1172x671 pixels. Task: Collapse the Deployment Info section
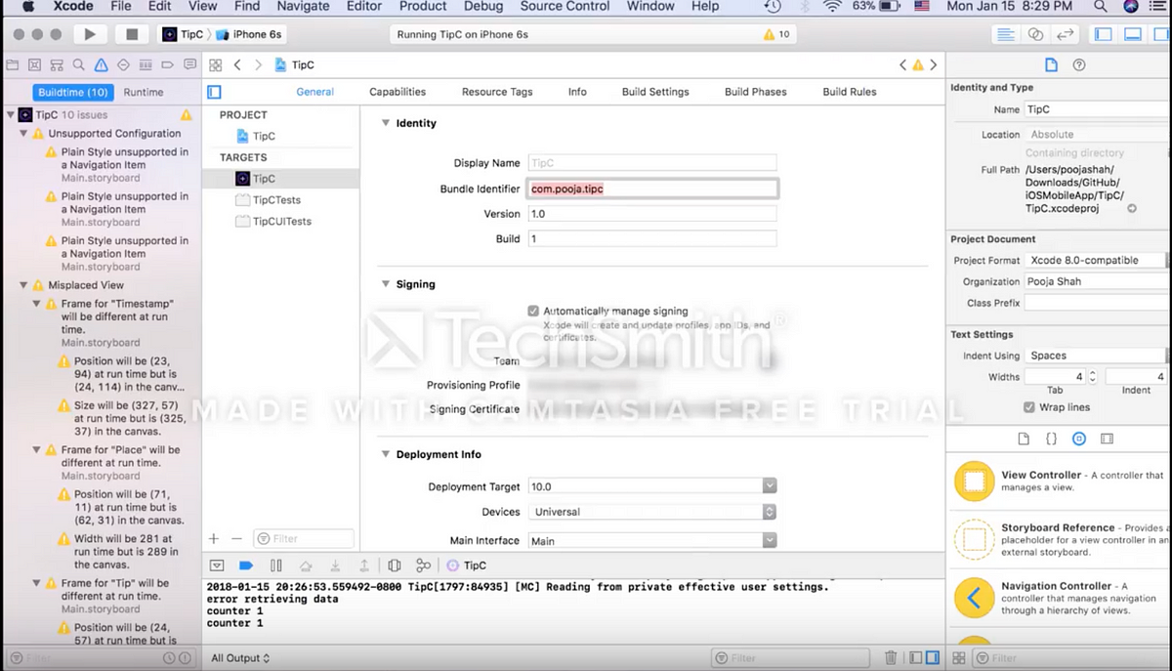coord(385,454)
